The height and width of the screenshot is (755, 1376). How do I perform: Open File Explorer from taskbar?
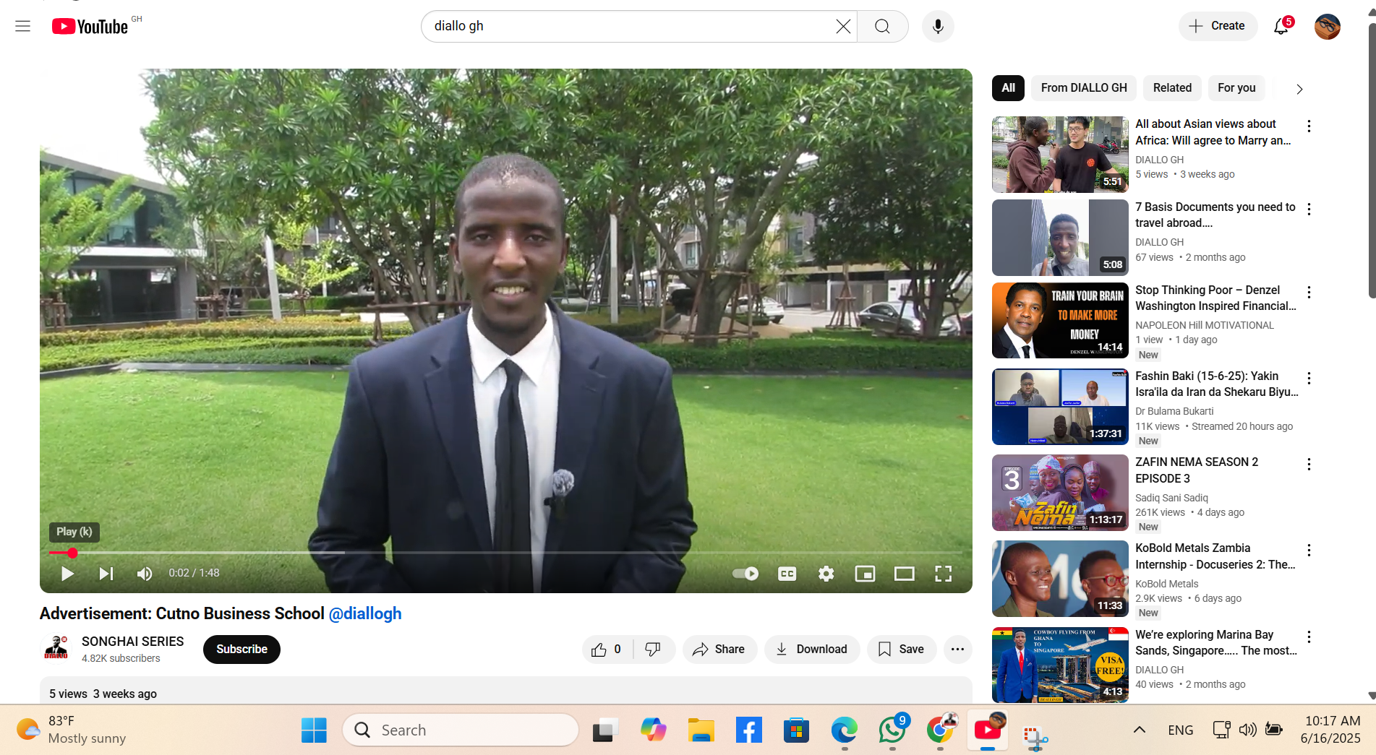[701, 730]
